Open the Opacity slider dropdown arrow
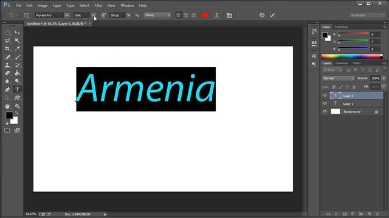389x218 pixels. (x=384, y=78)
